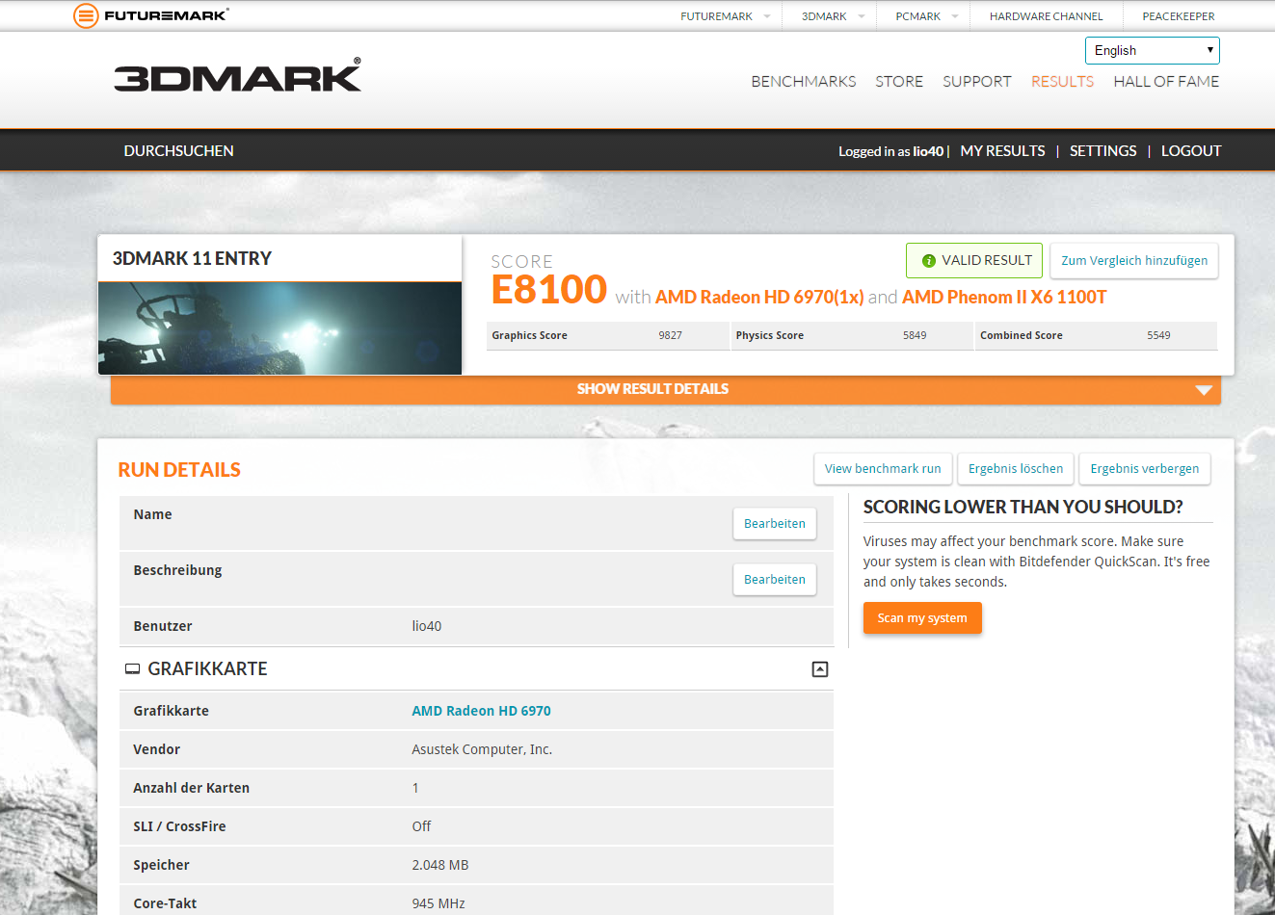The width and height of the screenshot is (1275, 915).
Task: Click Scan my system button
Action: [922, 618]
